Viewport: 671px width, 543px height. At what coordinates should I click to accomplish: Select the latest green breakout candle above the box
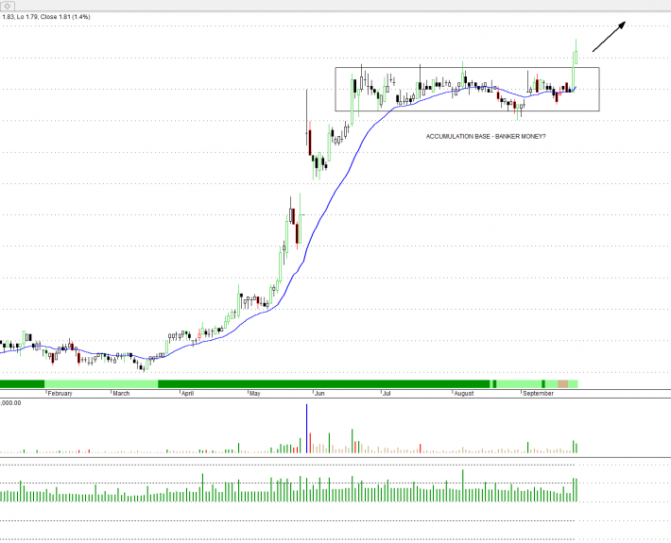click(x=576, y=59)
